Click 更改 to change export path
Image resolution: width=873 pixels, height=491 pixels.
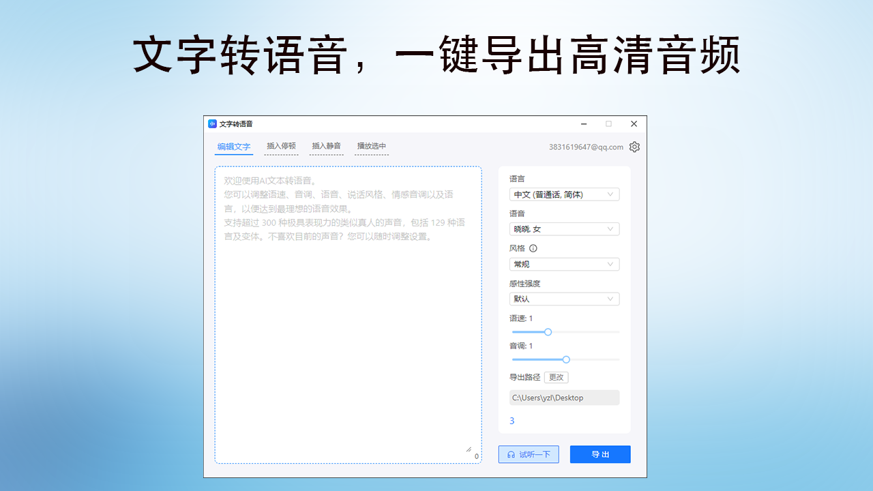(556, 377)
